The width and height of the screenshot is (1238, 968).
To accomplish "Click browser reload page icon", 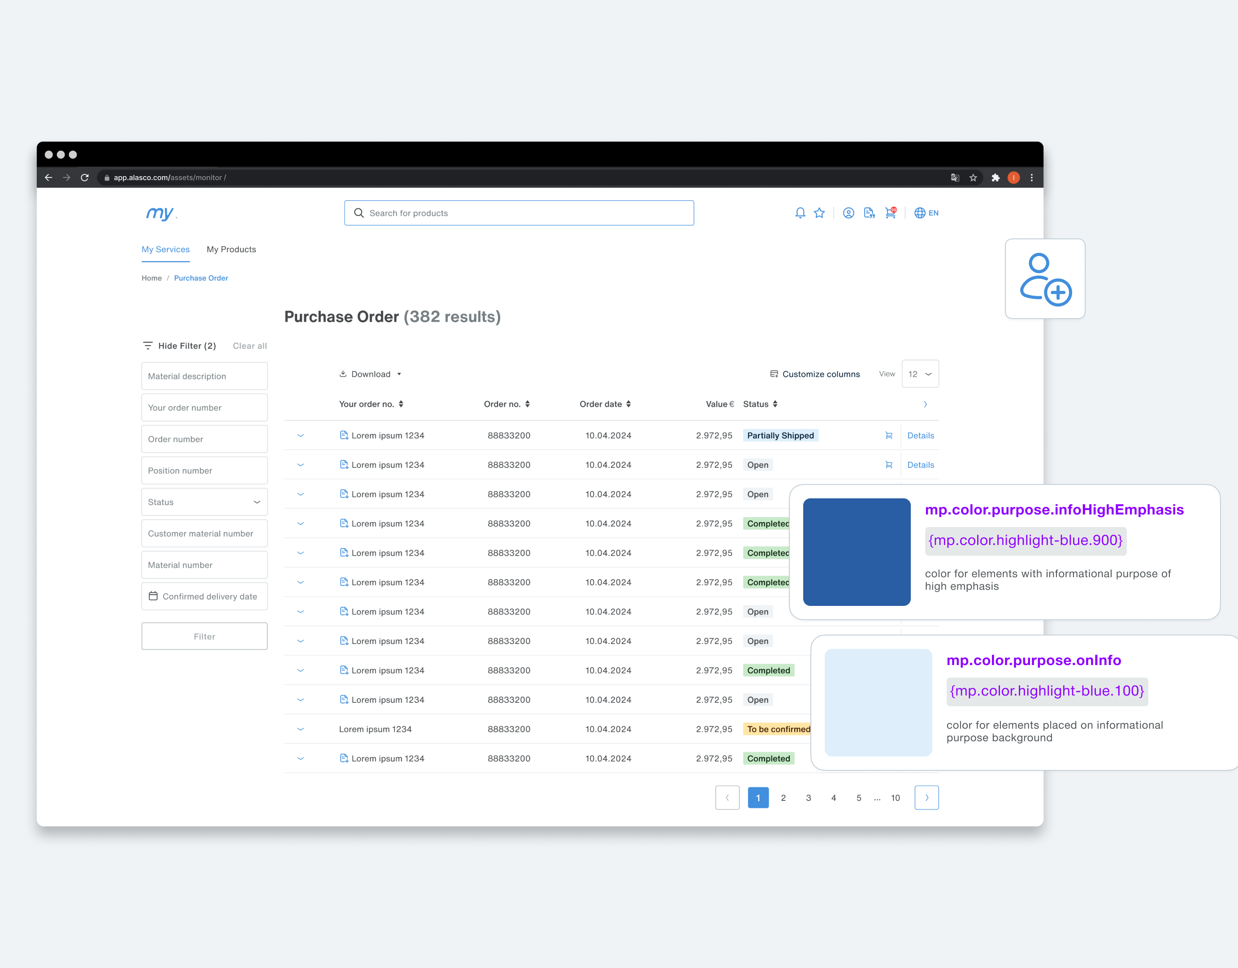I will click(84, 177).
